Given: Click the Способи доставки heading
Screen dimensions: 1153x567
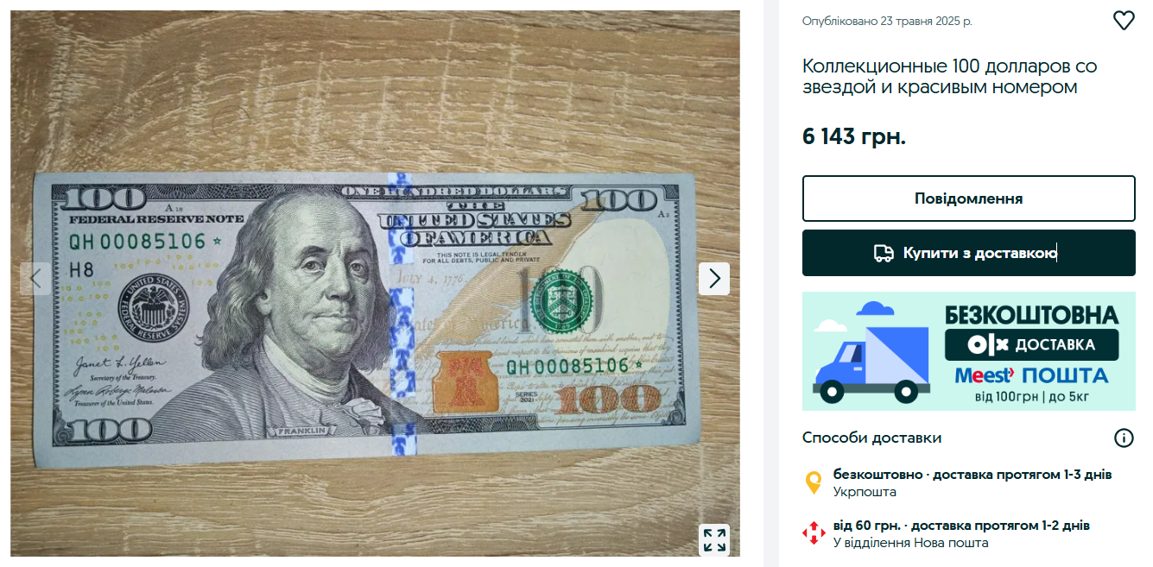Looking at the screenshot, I should (871, 438).
